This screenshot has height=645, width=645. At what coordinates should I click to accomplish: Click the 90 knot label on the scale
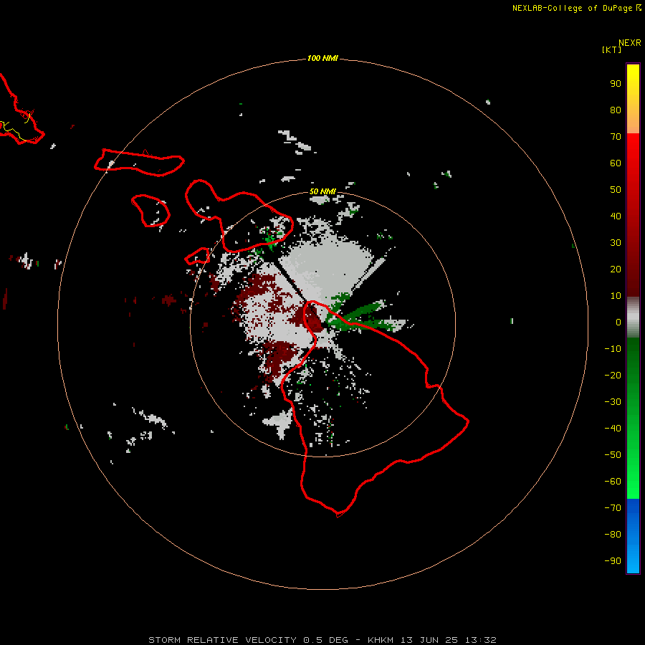click(x=616, y=84)
